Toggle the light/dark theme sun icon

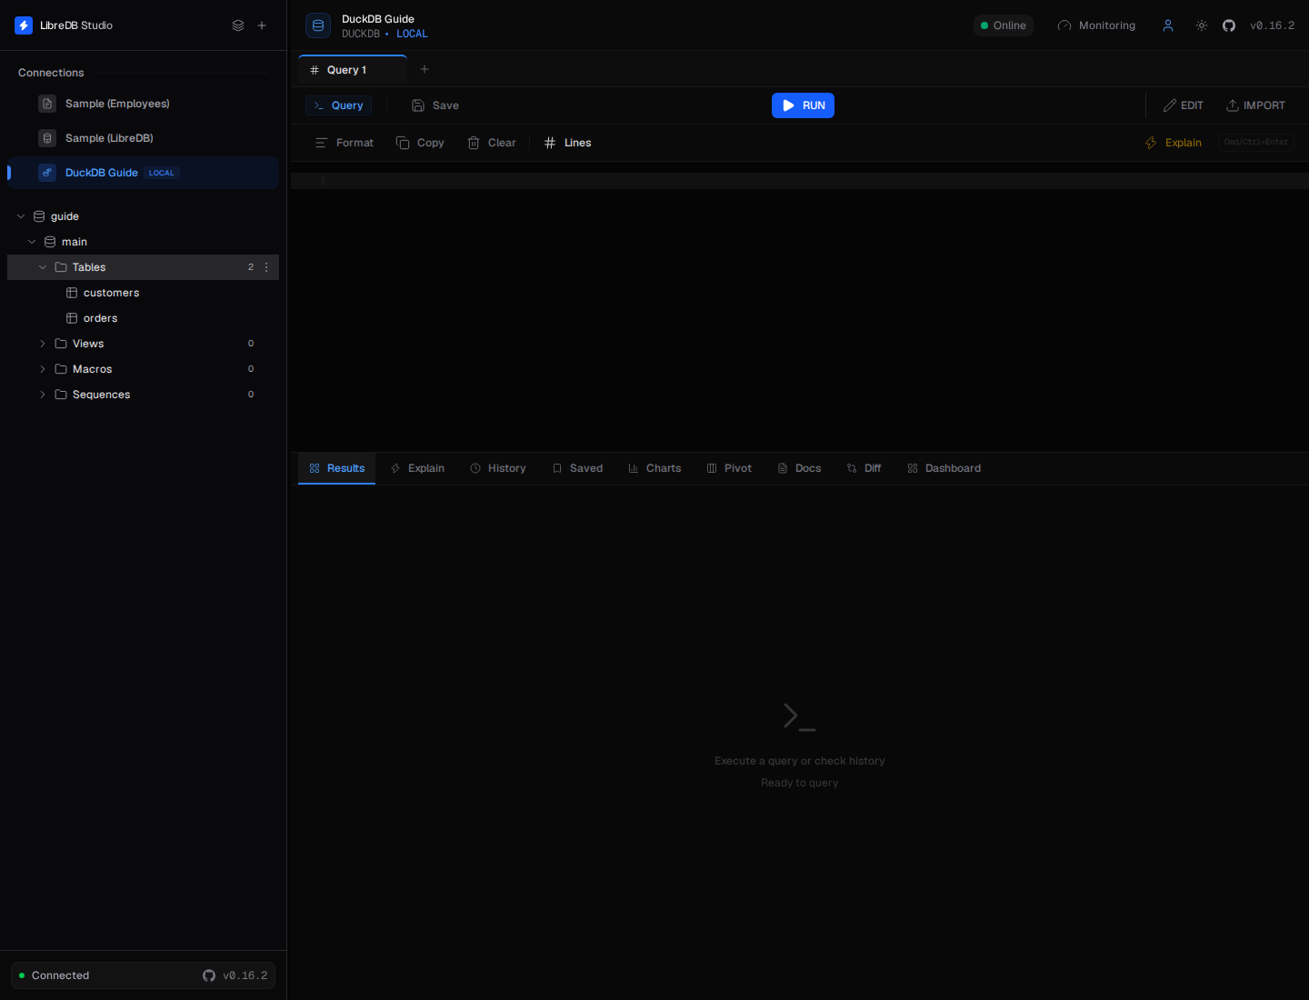1202,25
